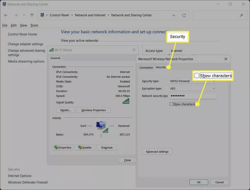Refresh the Network and Sharing Center

[184, 15]
